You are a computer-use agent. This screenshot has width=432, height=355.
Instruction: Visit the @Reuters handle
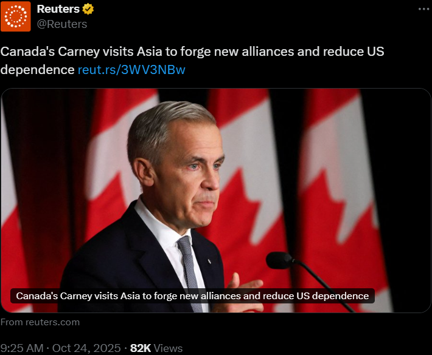[x=62, y=24]
